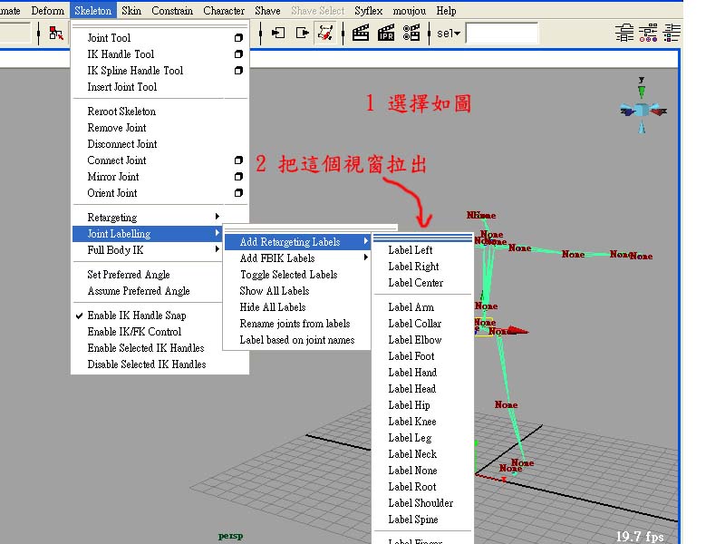This screenshot has width=725, height=544.
Task: Choose Toggle Selected Labels
Action: 288,275
